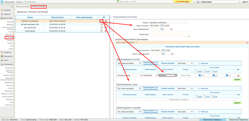Uncheck 'Б/Н' in the Family Hotel row
The height and width of the screenshot is (121, 249).
[214, 75]
